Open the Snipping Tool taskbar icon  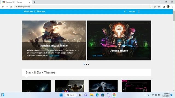(108, 95)
